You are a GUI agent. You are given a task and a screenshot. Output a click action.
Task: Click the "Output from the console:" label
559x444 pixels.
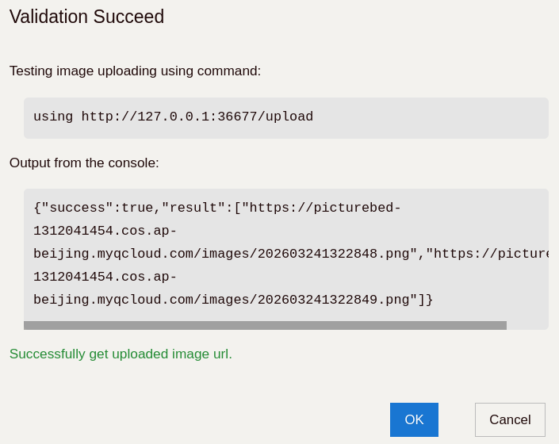coord(84,163)
